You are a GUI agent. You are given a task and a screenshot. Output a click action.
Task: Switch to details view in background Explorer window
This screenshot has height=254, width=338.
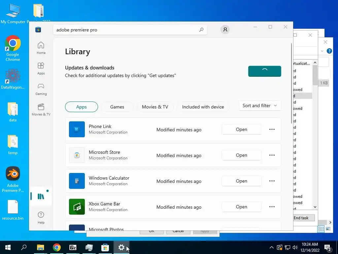point(321,229)
